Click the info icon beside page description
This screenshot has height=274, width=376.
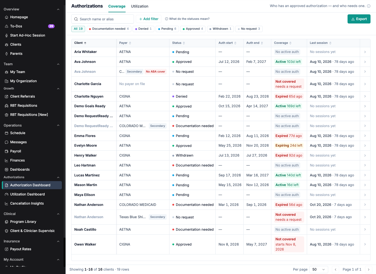pyautogui.click(x=369, y=6)
